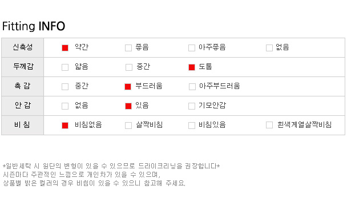Toggle the red 도톰 checkbox
The width and height of the screenshot is (347, 206).
pos(192,67)
